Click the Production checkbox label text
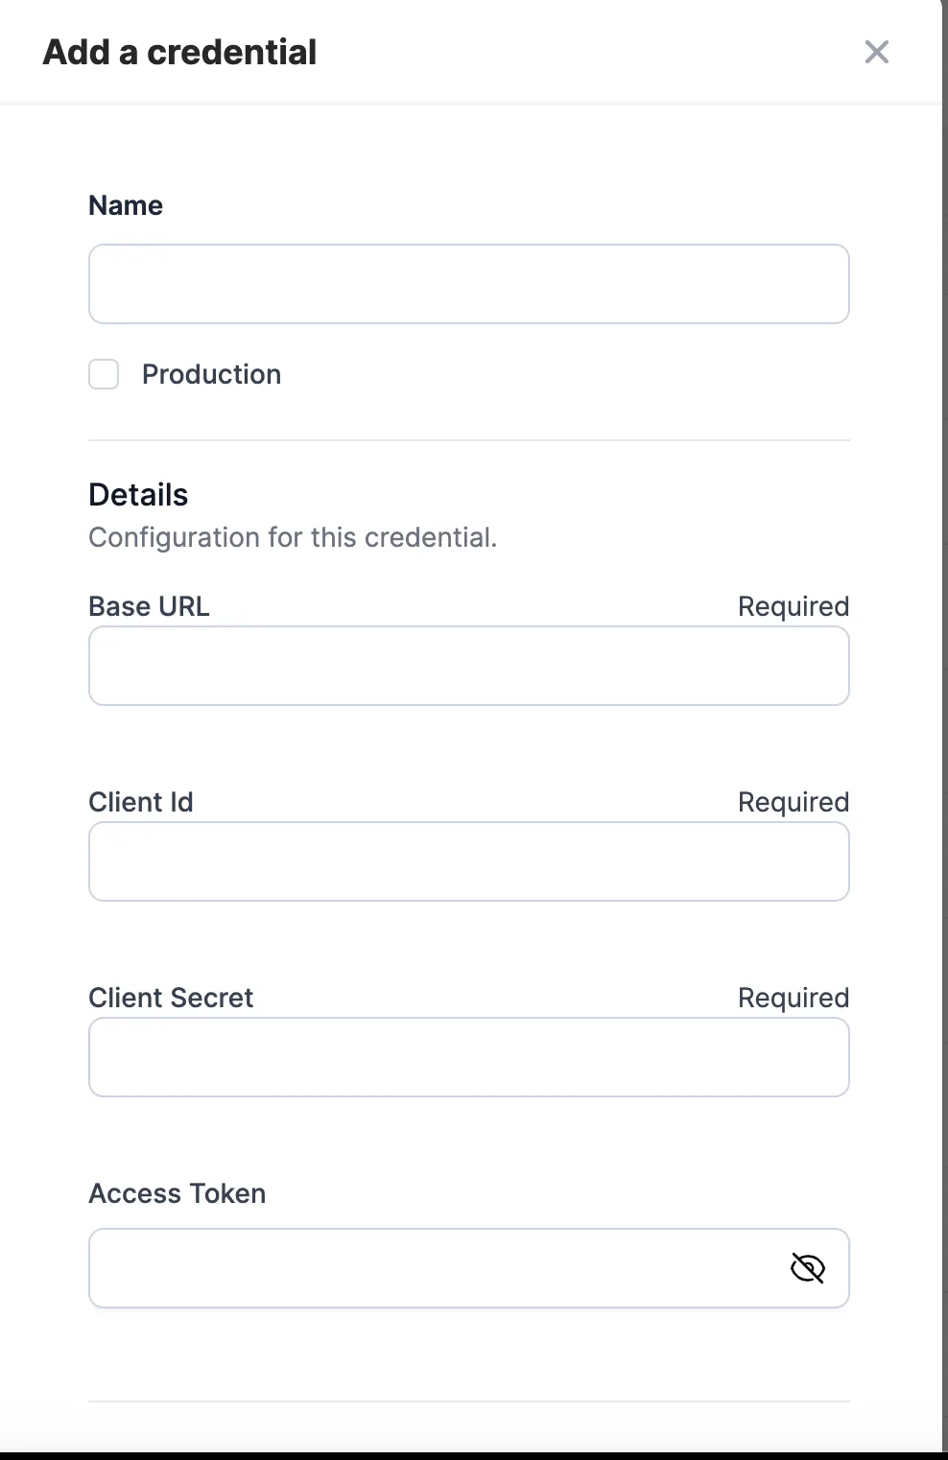 [x=212, y=374]
